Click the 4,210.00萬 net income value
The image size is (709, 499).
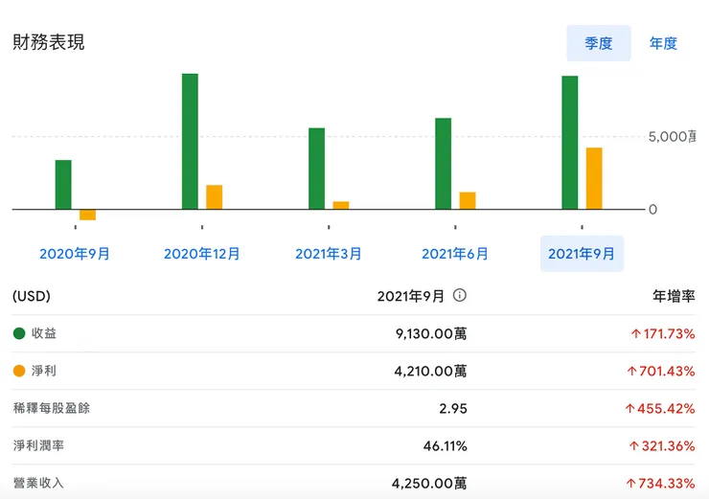[430, 371]
